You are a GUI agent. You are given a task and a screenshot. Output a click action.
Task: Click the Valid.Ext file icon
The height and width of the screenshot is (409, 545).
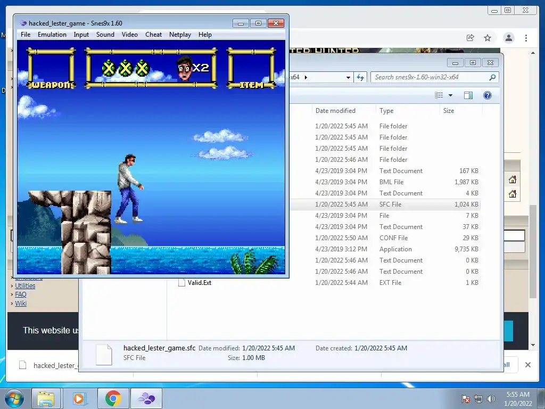[181, 283]
